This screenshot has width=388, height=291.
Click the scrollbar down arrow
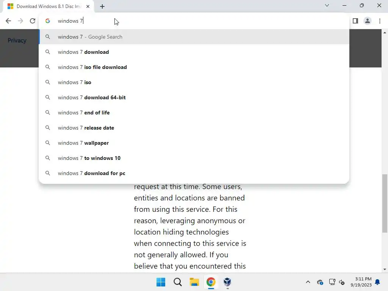click(385, 269)
